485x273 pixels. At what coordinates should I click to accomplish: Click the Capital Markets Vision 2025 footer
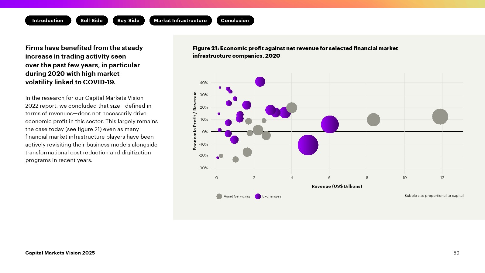(x=60, y=253)
